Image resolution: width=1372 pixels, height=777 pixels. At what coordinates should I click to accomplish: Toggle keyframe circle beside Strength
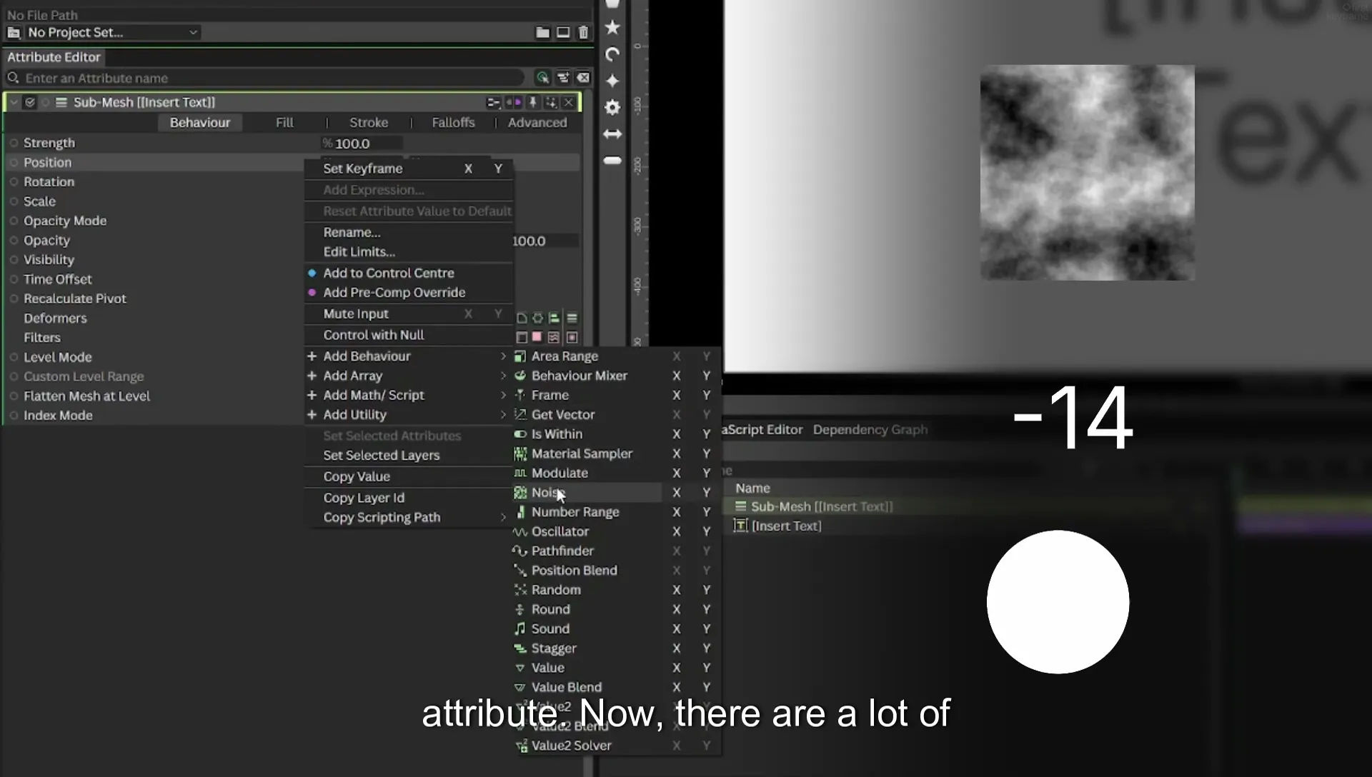tap(14, 143)
